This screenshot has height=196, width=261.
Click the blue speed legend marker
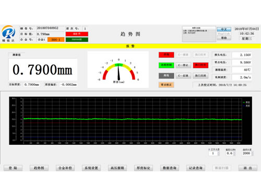[x=244, y=106]
